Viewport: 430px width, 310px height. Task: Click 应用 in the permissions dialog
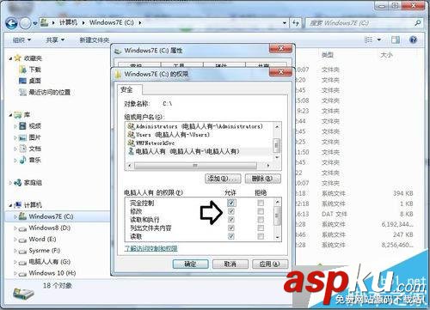click(270, 264)
